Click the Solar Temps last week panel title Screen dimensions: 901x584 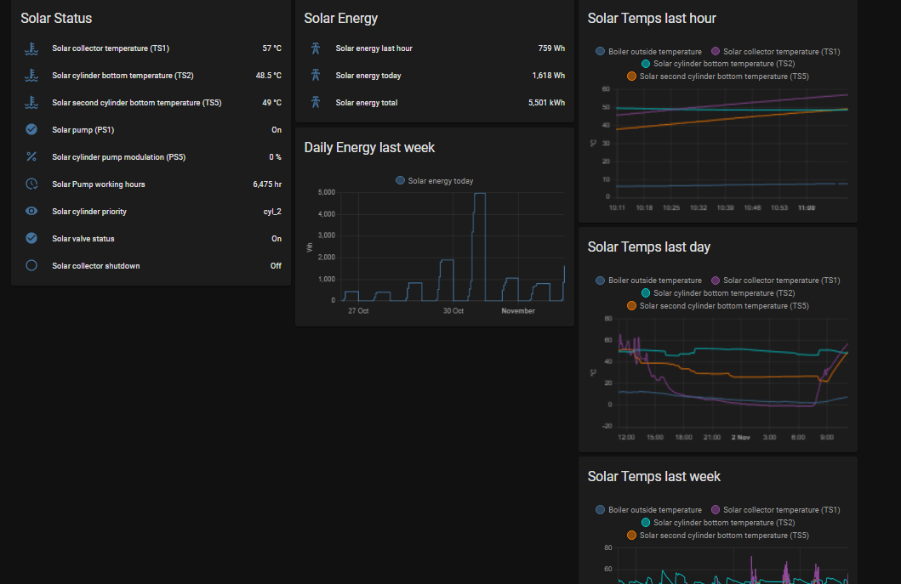(x=653, y=476)
